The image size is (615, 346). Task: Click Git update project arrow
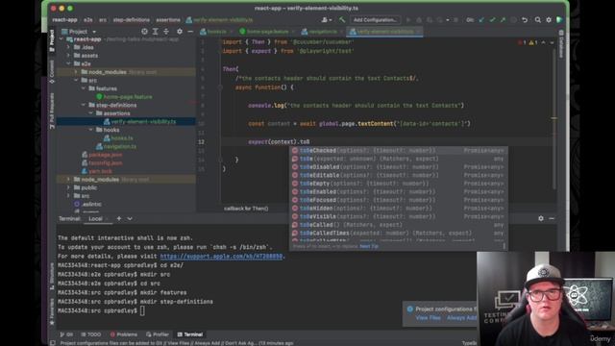pos(481,19)
